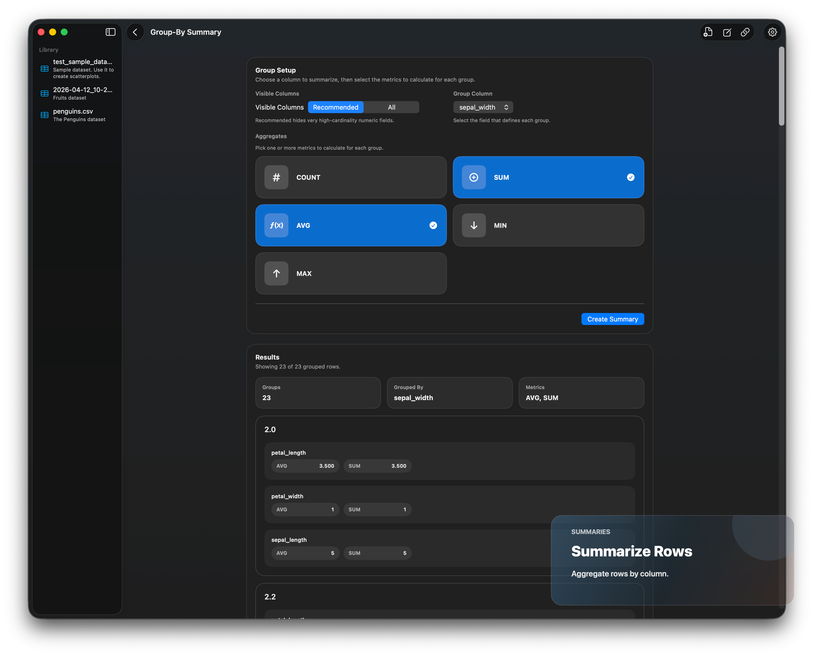Open the settings gear
This screenshot has height=656, width=814.
pos(772,32)
